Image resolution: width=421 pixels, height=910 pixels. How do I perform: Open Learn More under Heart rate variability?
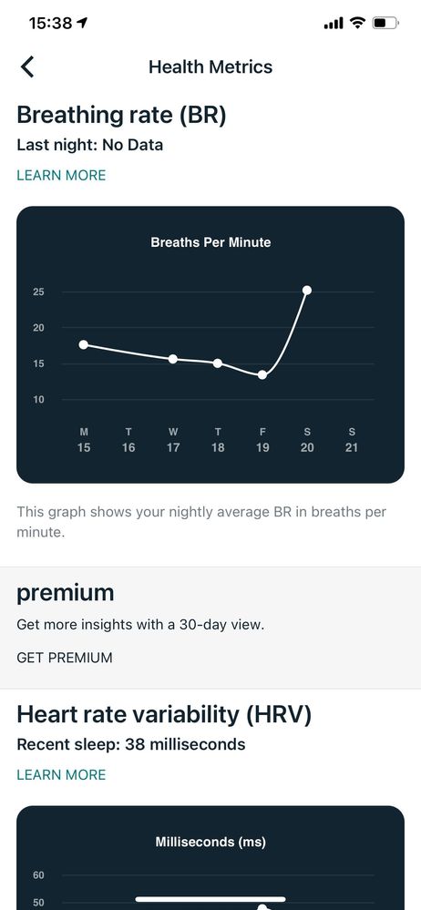click(61, 775)
